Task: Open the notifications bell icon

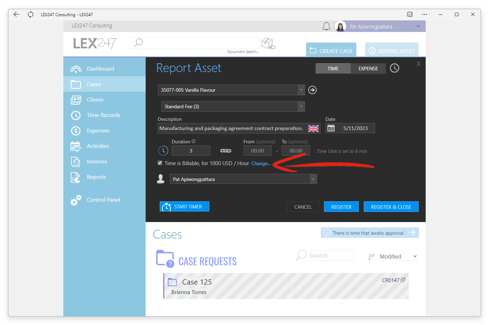Action: (326, 26)
